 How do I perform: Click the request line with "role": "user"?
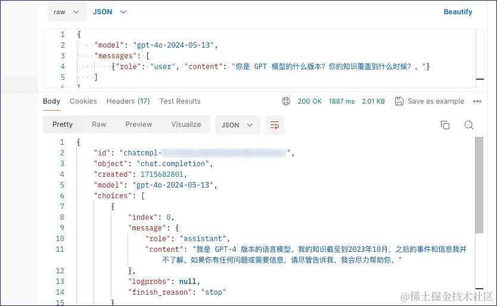point(271,67)
